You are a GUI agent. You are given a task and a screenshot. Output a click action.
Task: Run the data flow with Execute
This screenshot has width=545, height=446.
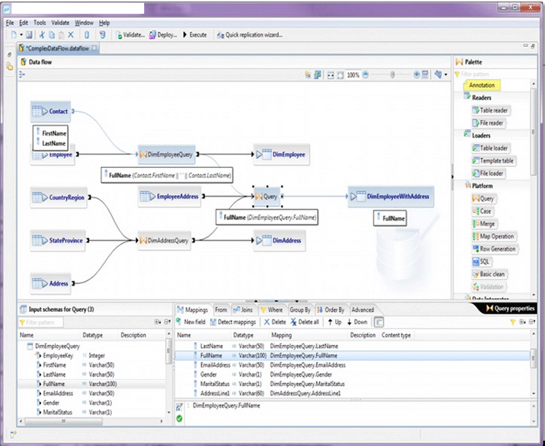click(195, 35)
